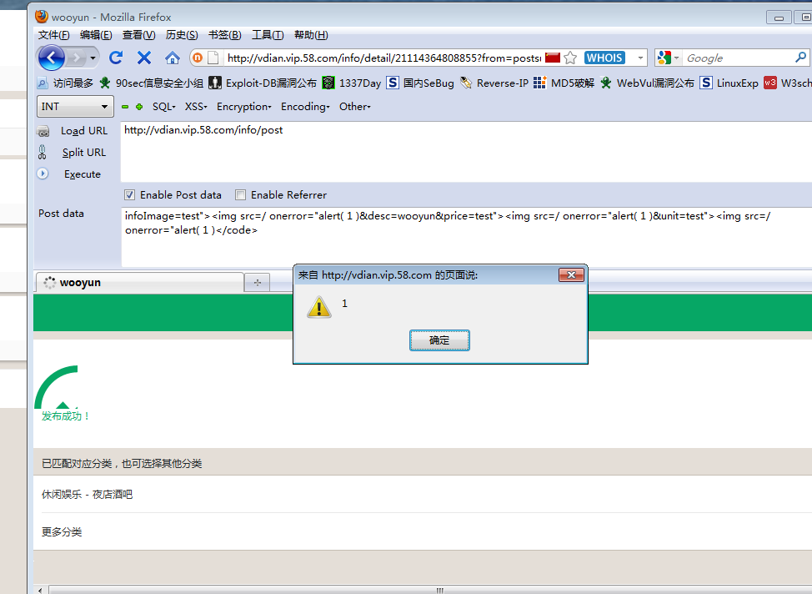Open the 文件(F) menu
The image size is (812, 594).
point(54,35)
